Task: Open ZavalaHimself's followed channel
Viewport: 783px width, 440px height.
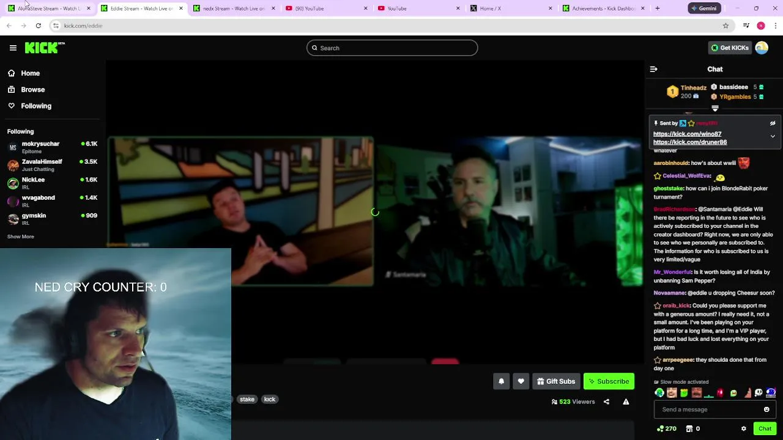Action: click(53, 165)
